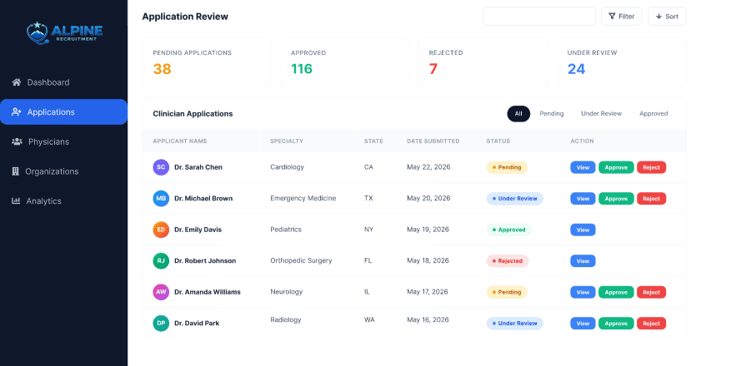736x366 pixels.
Task: Click Michael Brown's Under Review status badge
Action: pos(515,199)
